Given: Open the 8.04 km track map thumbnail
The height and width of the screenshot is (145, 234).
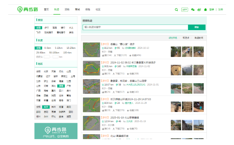Looking at the screenshot, I should pos(92,105).
